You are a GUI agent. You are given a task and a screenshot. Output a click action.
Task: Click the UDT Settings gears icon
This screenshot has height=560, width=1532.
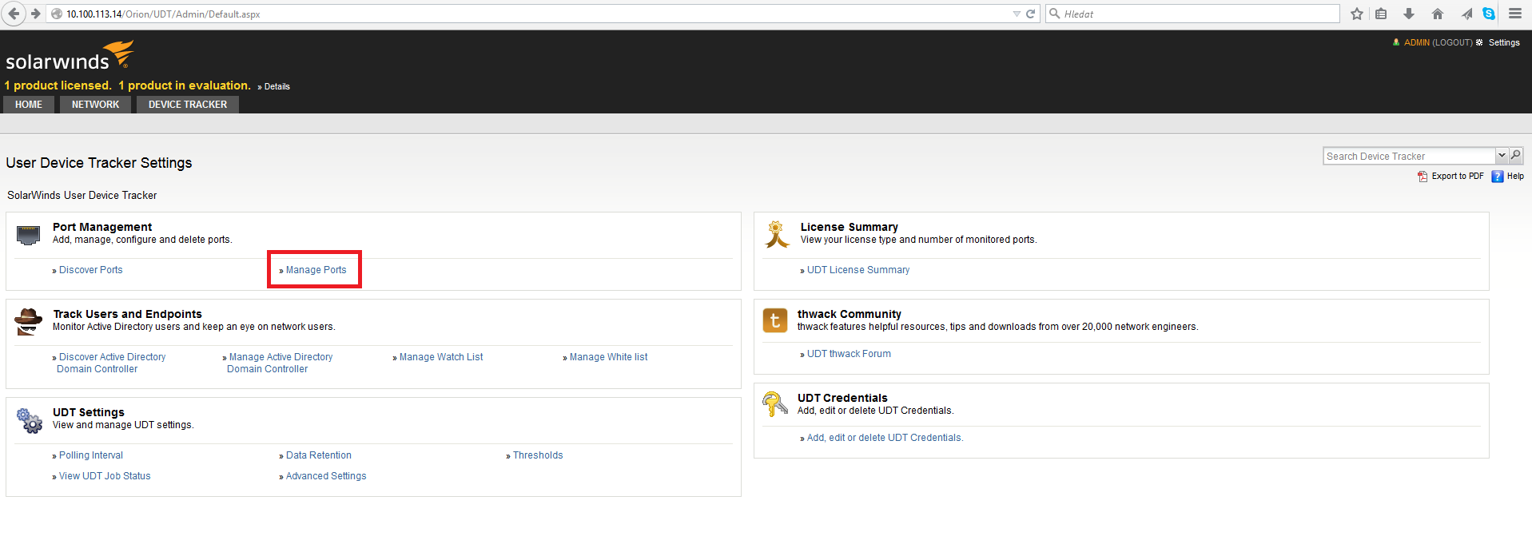[30, 420]
